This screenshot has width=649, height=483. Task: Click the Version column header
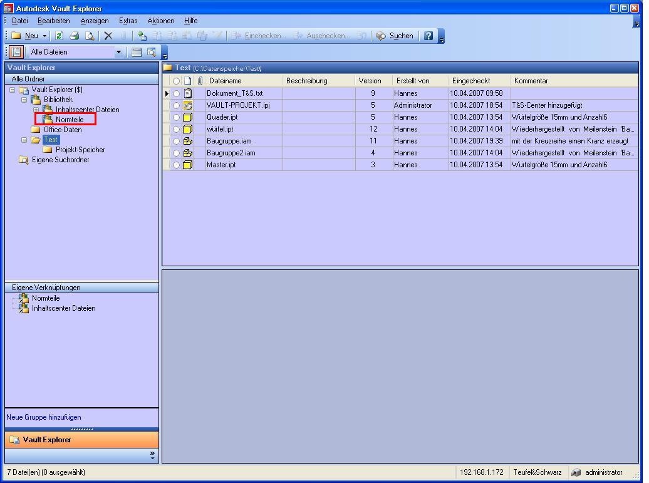point(373,81)
